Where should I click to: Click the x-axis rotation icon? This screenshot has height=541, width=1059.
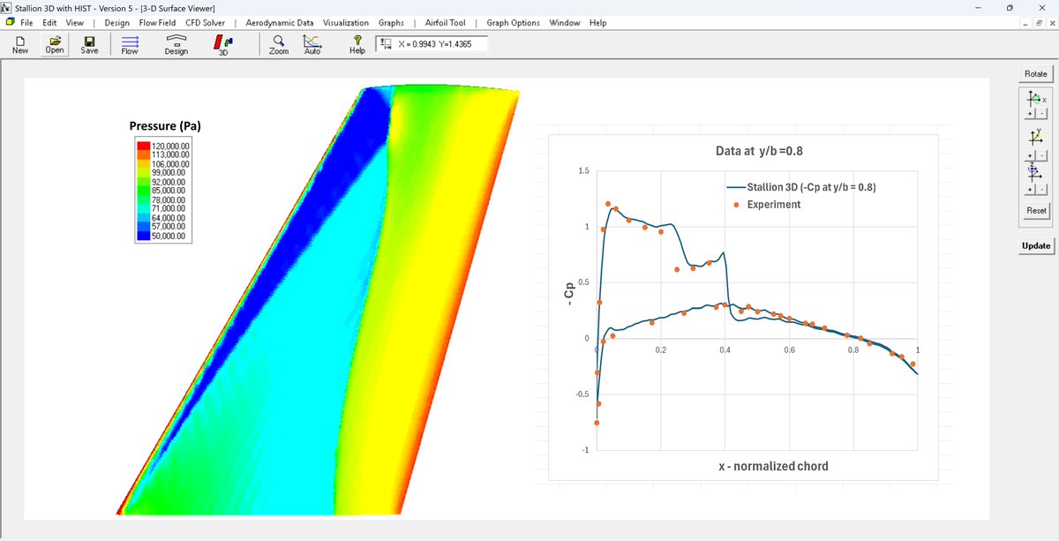(1036, 99)
